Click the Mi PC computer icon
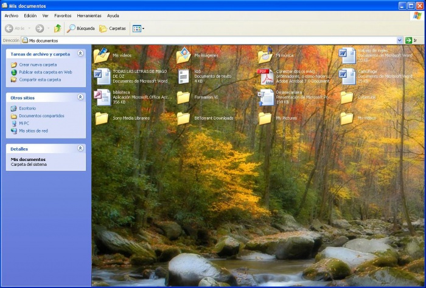 [x=13, y=123]
